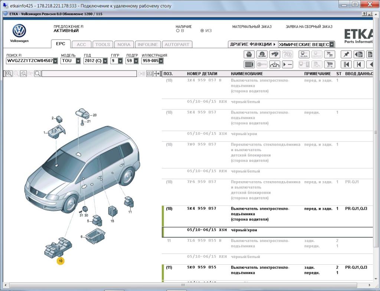Switch to the TOOLS tab
Screen dimensions: 380x291
click(103, 45)
